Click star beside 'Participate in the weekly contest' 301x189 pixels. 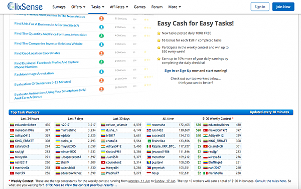[159, 47]
